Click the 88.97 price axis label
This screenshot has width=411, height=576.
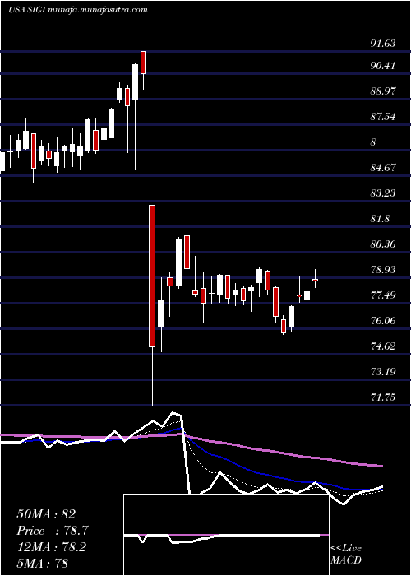(383, 91)
